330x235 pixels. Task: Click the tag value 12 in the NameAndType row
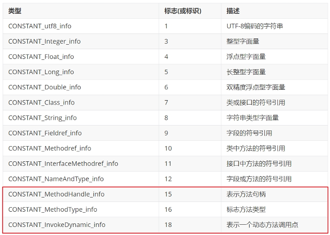click(168, 179)
